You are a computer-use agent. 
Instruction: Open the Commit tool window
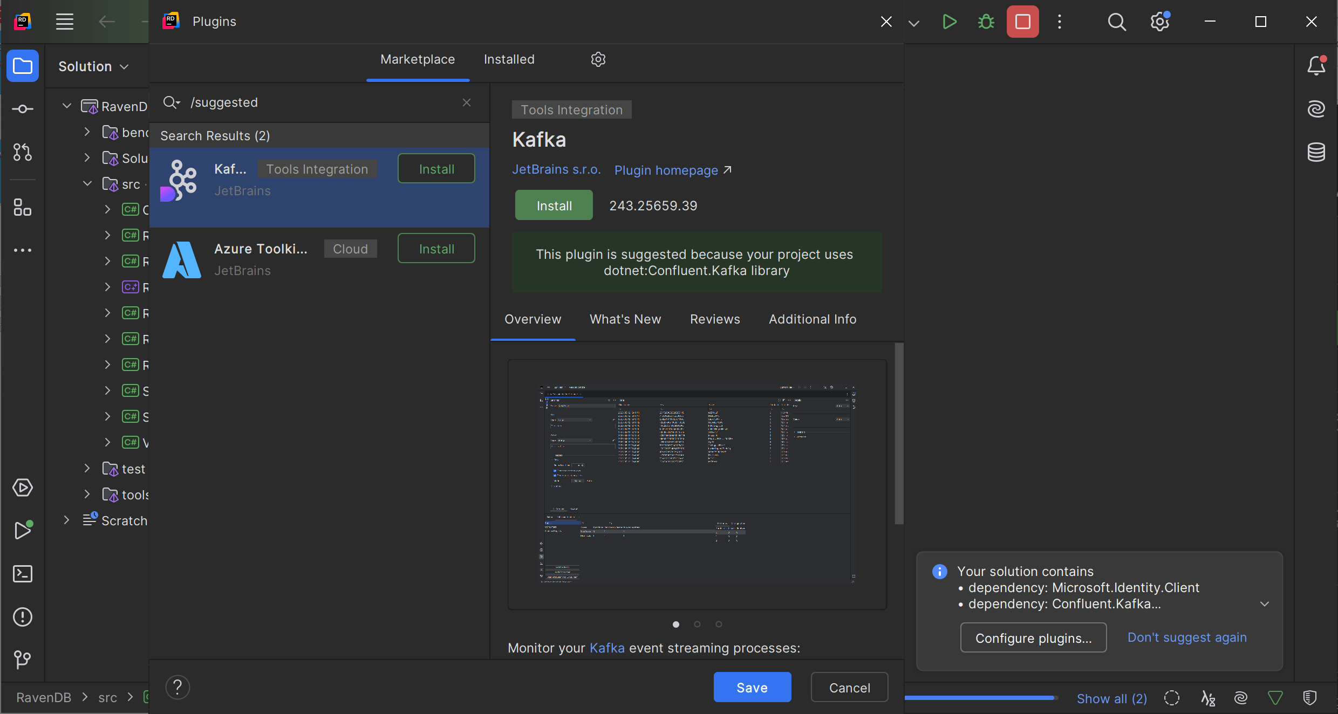click(23, 108)
